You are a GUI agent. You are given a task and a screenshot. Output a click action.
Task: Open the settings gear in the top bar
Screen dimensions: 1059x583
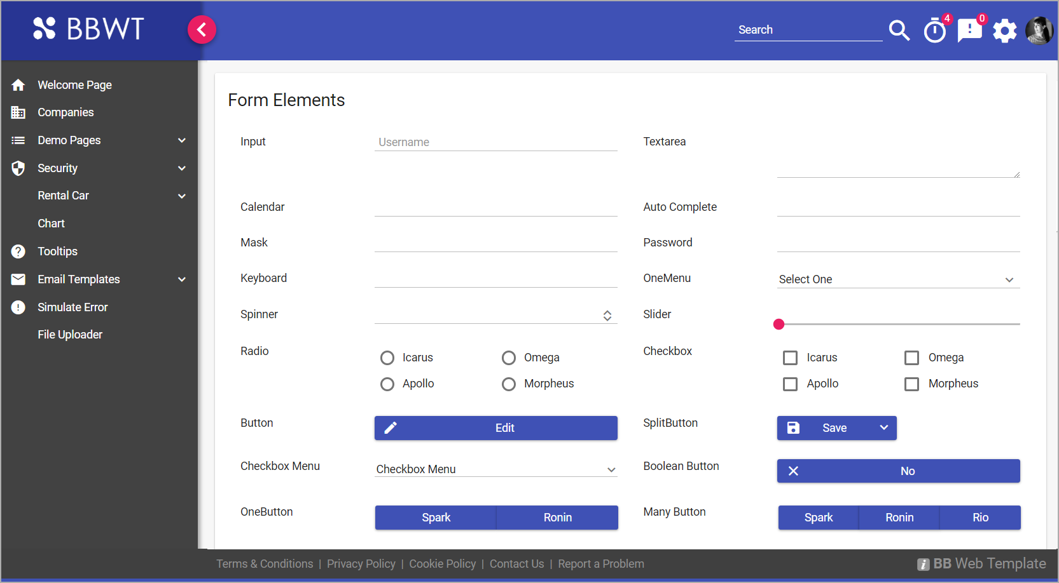coord(1005,30)
